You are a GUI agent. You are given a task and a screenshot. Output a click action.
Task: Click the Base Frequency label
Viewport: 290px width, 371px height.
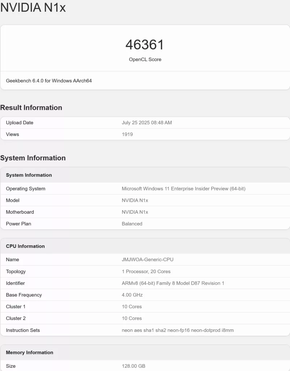(x=24, y=295)
